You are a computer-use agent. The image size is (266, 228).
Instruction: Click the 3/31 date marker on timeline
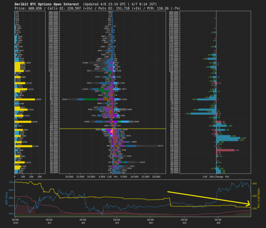click(15, 223)
